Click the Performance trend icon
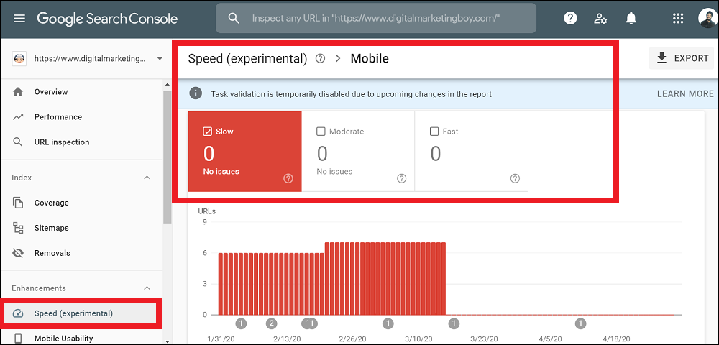 18,117
